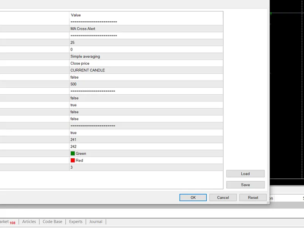Click the Load button
304x228 pixels.
[245, 174]
